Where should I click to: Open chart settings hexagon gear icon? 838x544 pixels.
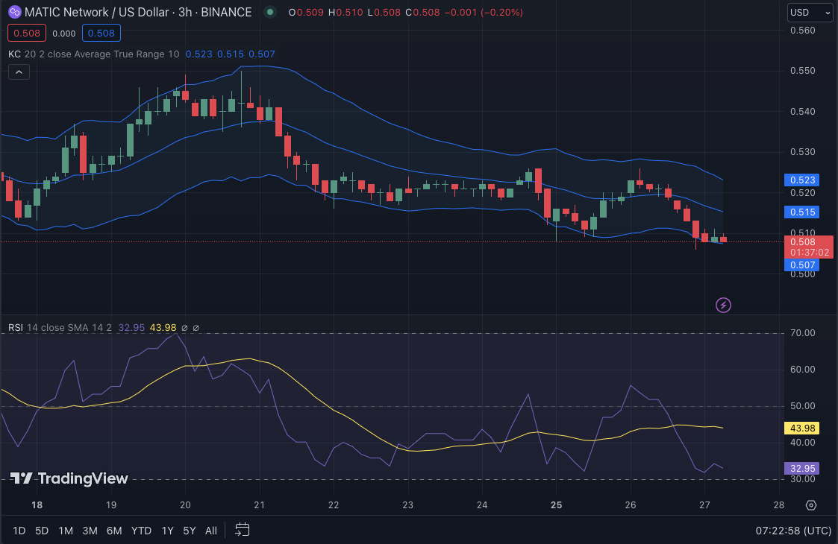coord(811,505)
